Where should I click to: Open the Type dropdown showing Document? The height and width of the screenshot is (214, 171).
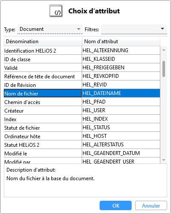click(50, 29)
